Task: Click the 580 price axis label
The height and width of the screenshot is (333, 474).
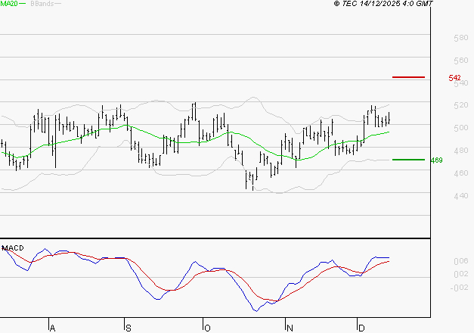Action: click(x=461, y=38)
